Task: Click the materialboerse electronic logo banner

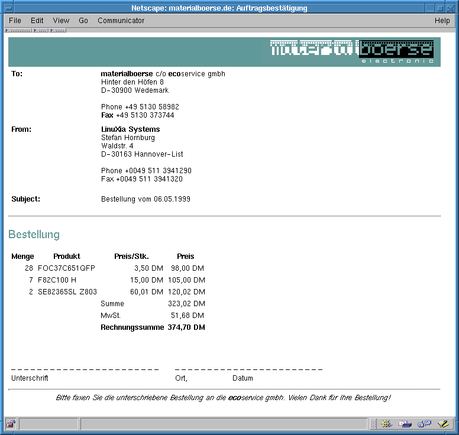Action: click(x=353, y=51)
